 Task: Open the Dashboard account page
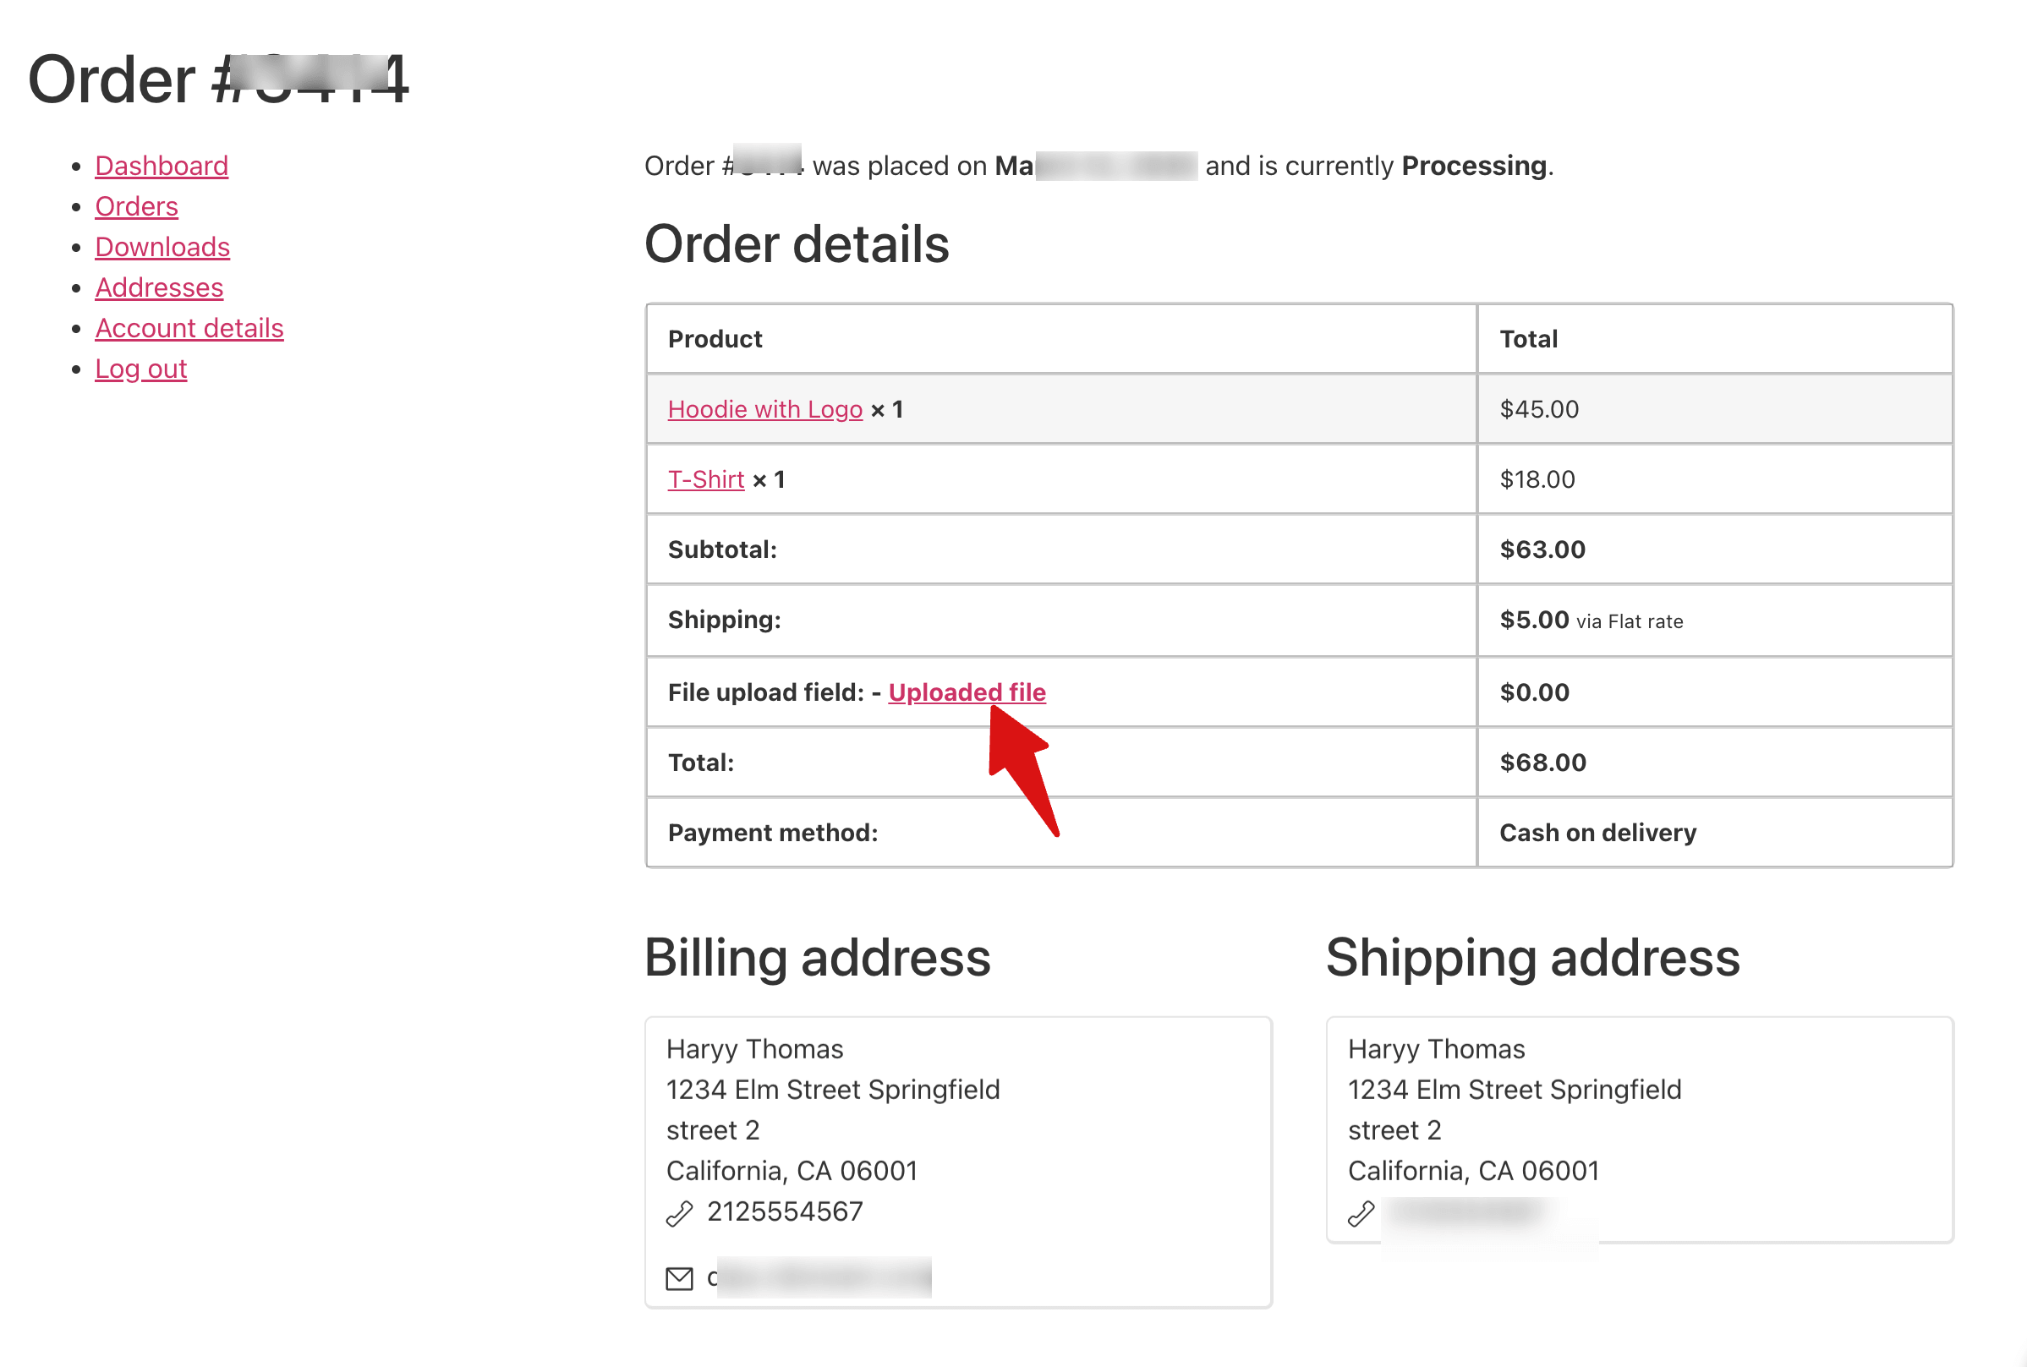[162, 166]
